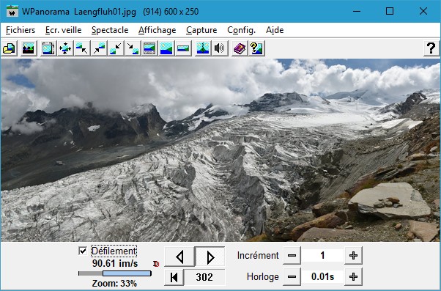441x291 pixels.
Task: Click the vertically split image icon
Action: point(203,48)
